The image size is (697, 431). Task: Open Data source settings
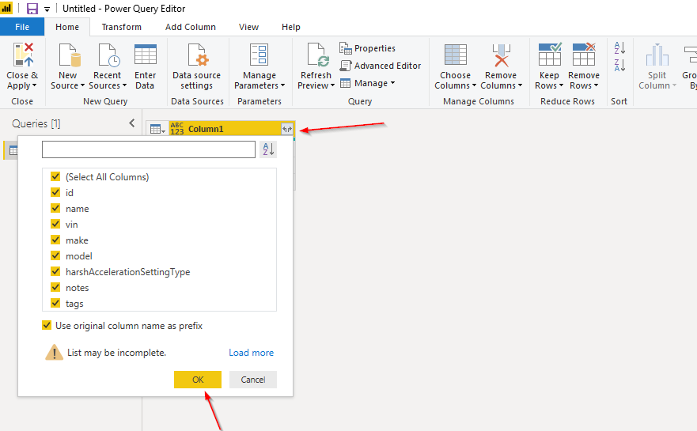click(x=196, y=66)
